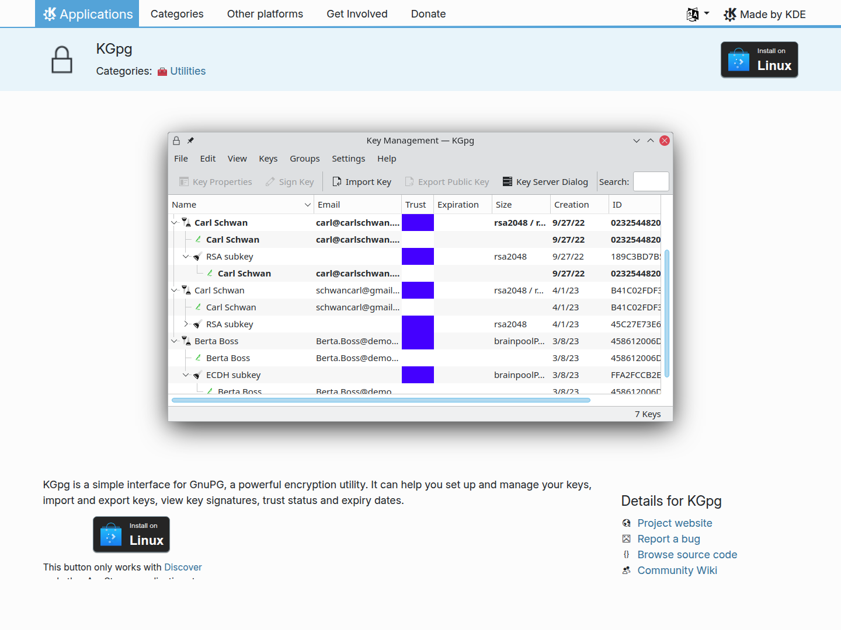This screenshot has width=841, height=630.
Task: Collapse the carl@carlschwan Carl Schwan key
Action: coord(174,223)
